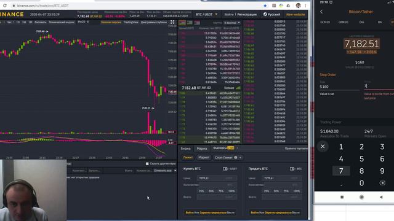The height and width of the screenshot is (221, 394).
Task: Click the globe icon beside Русский
Action: 265,14
